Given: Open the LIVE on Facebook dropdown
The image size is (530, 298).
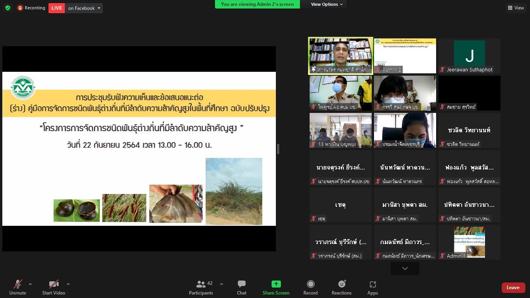Looking at the screenshot, I should point(84,8).
